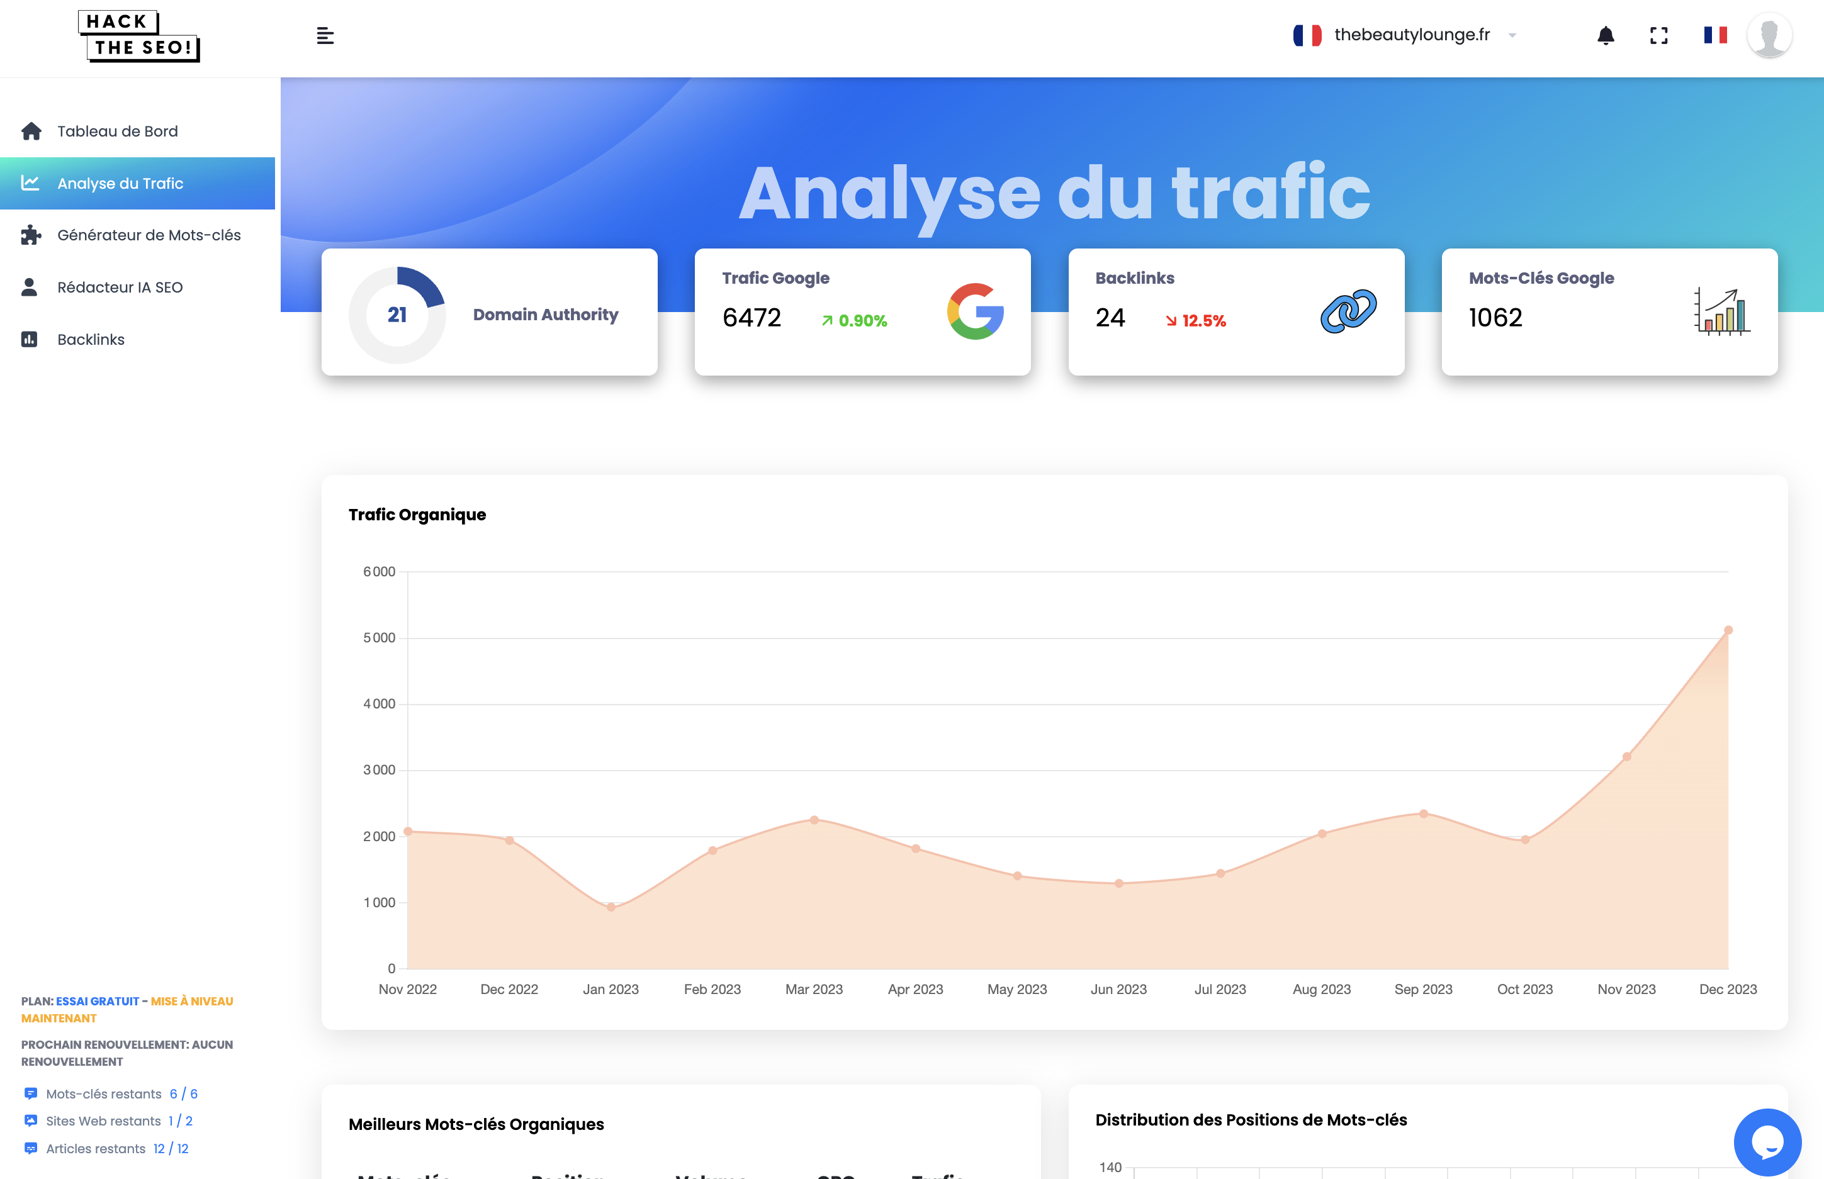Screen dimensions: 1824x1179
Task: Click the Prochain renouvellement text
Action: point(127,1053)
